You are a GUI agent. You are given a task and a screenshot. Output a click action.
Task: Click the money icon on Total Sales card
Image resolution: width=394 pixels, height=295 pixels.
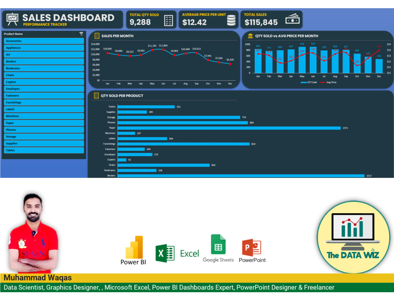(x=294, y=18)
